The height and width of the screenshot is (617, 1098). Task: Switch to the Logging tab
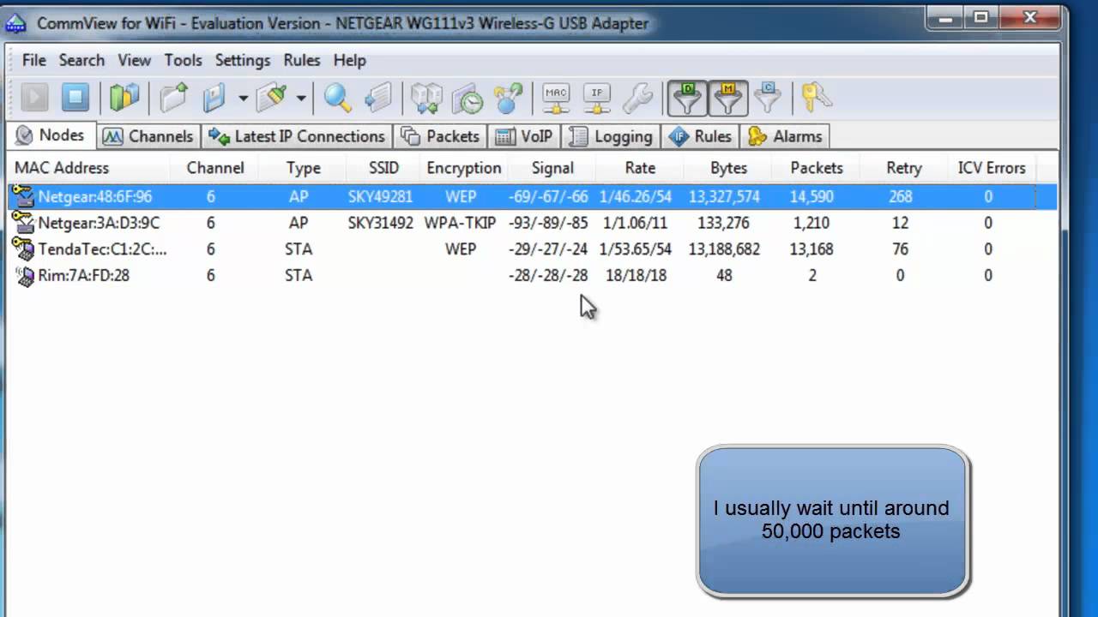coord(611,136)
